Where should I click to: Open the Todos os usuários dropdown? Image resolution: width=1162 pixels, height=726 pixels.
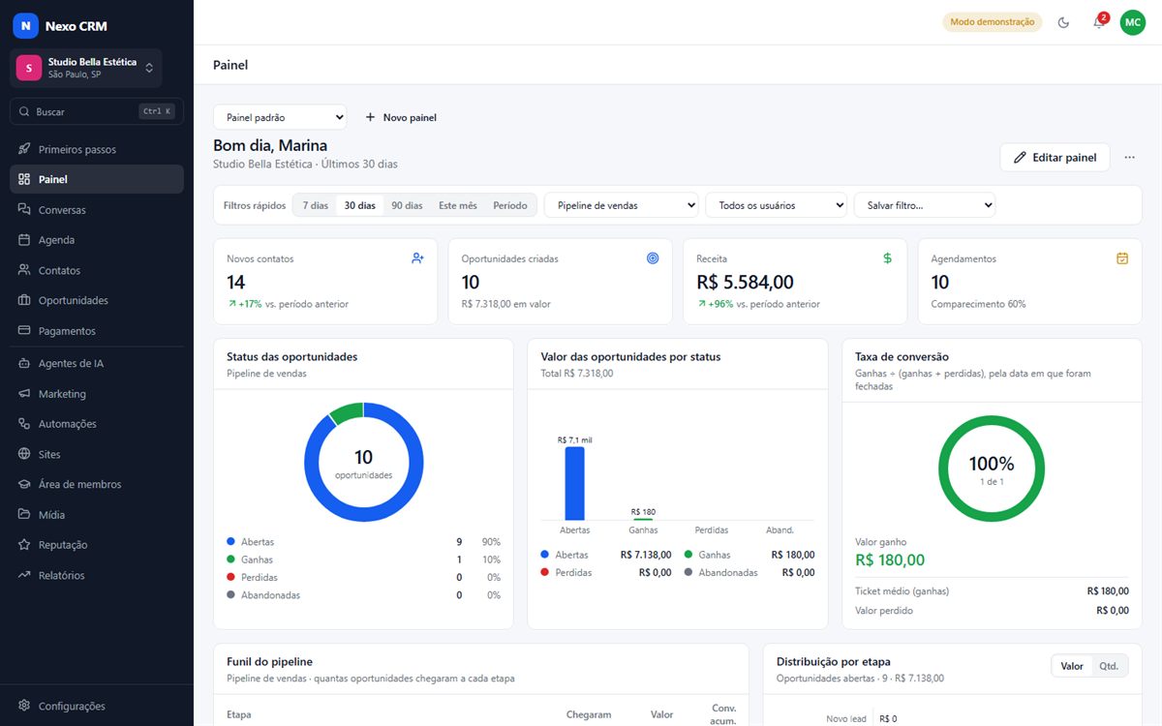pyautogui.click(x=776, y=205)
